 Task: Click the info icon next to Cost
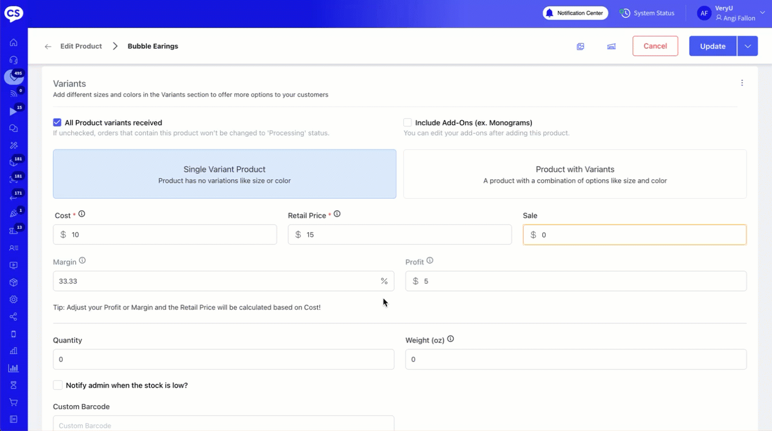82,214
